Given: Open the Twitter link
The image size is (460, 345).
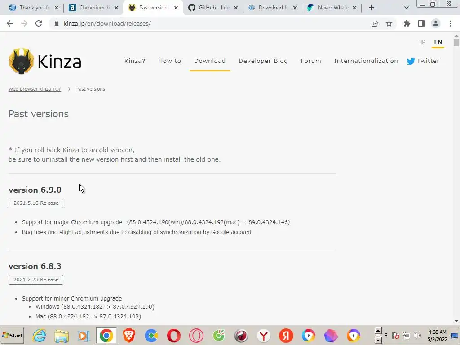Looking at the screenshot, I should [x=423, y=61].
